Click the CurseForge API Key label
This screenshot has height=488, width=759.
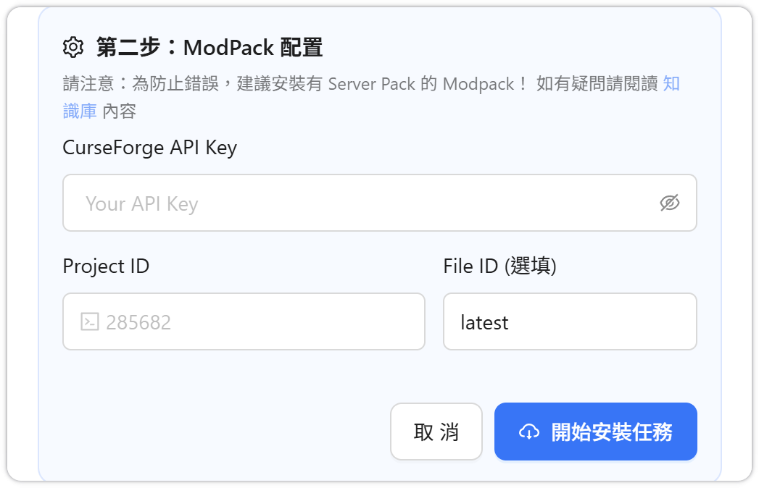pyautogui.click(x=150, y=148)
